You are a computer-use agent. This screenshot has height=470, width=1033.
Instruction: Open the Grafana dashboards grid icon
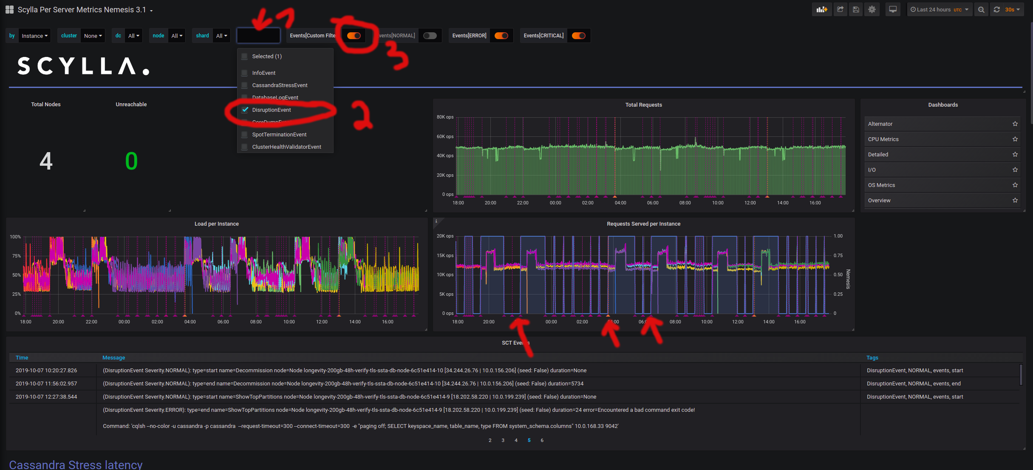click(9, 9)
